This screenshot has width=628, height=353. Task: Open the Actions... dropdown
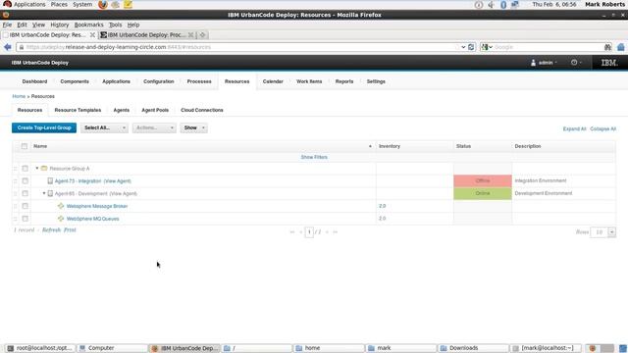154,128
